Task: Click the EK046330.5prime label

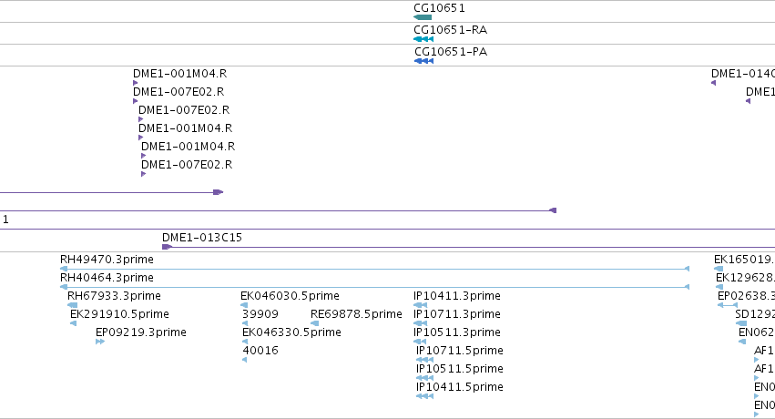Action: pyautogui.click(x=291, y=332)
